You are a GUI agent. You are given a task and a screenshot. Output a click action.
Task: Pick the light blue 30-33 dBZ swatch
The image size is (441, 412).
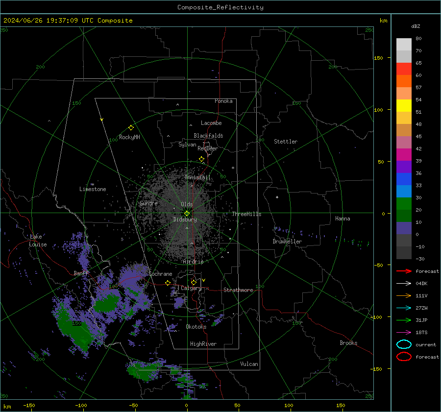point(404,192)
